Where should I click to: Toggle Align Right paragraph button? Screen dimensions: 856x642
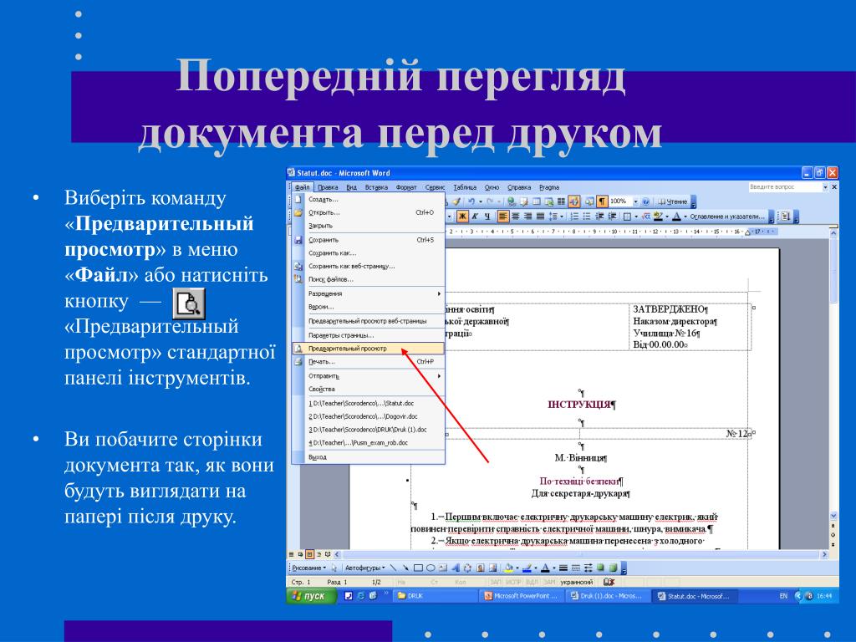click(528, 217)
